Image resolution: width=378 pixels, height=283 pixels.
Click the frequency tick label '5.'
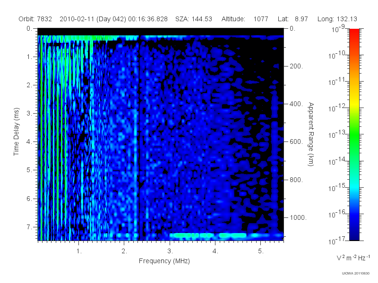[x=261, y=251]
